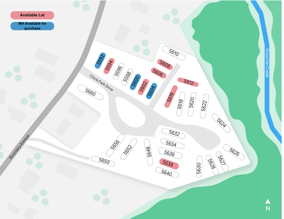Select lot 5626
The image size is (284, 219).
click(x=234, y=152)
